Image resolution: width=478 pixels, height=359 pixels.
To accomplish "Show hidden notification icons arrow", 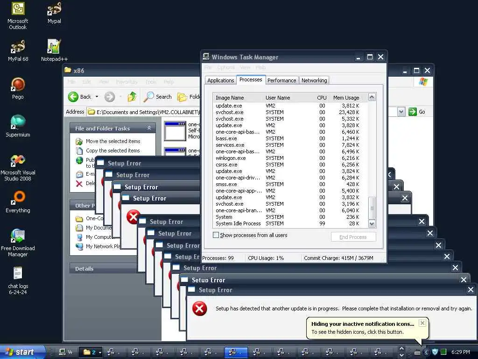I will tap(426, 352).
